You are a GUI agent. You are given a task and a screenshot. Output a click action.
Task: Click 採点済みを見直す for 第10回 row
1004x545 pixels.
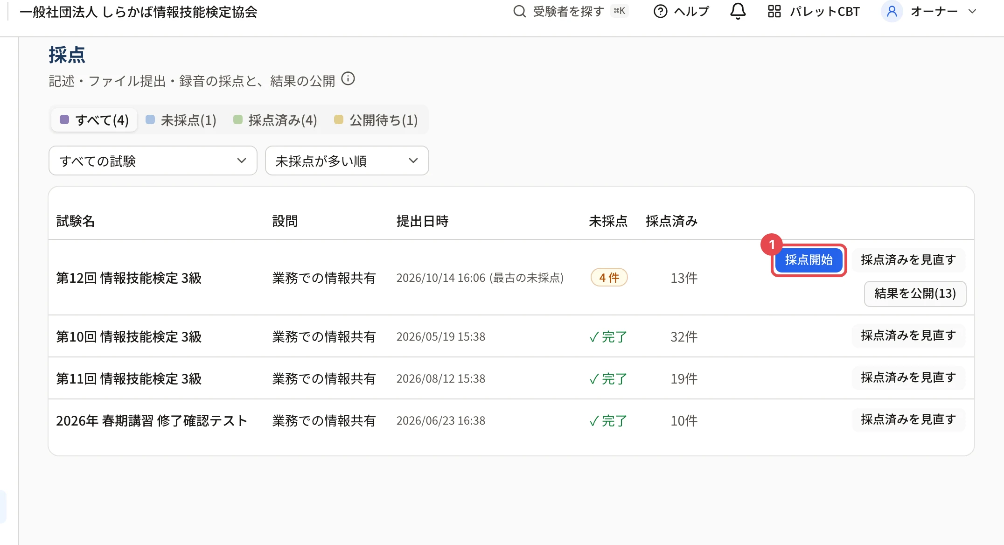tap(908, 335)
